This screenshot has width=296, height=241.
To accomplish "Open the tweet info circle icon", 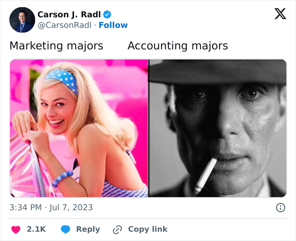I will tap(280, 207).
